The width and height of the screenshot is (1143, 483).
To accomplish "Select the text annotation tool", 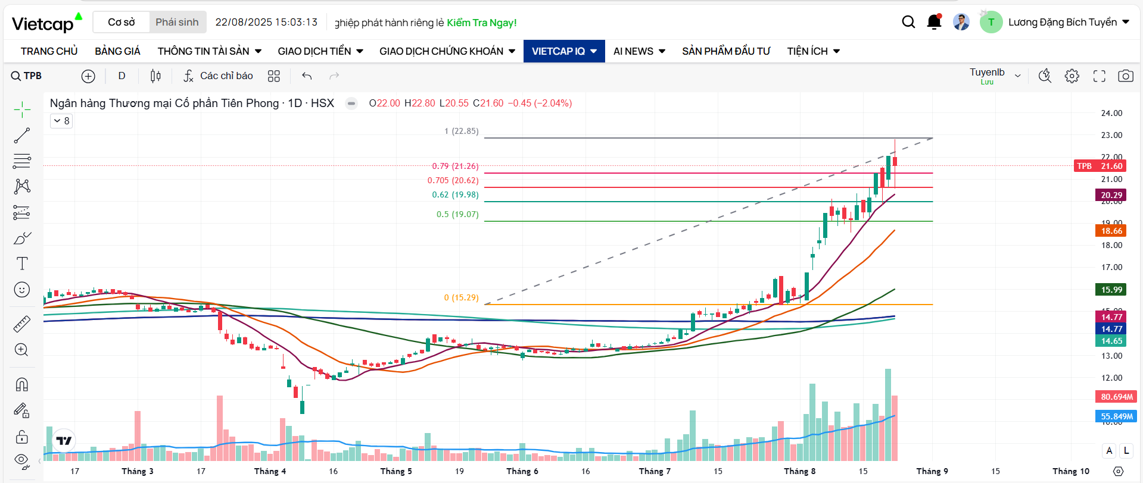I will [22, 264].
